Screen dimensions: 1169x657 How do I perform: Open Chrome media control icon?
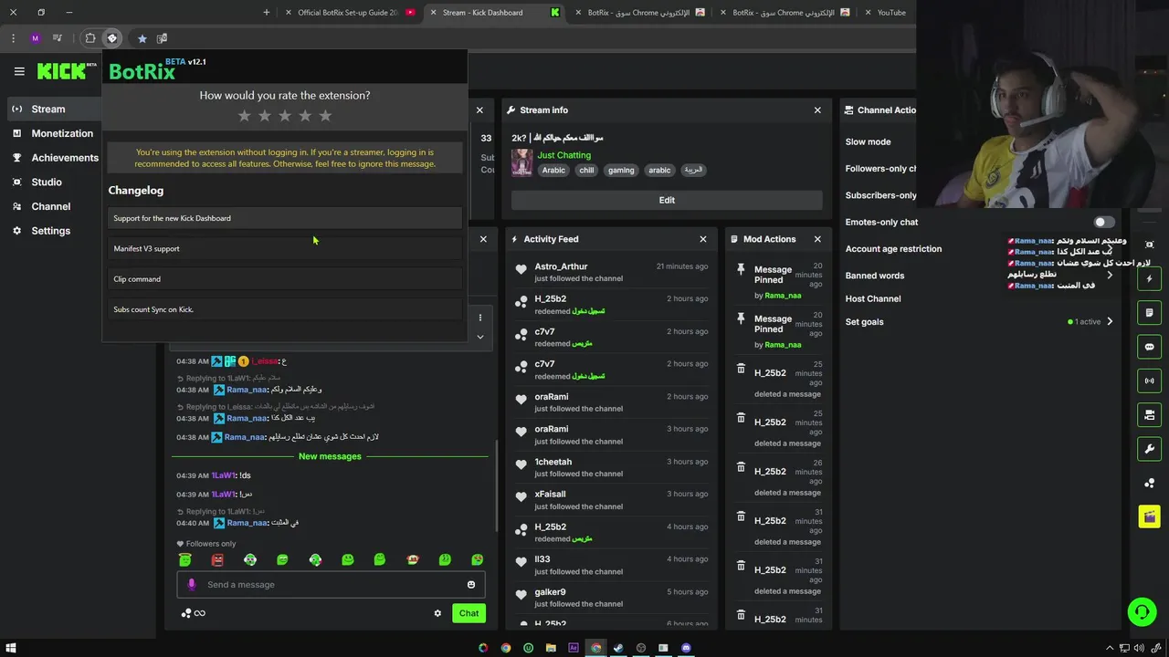[58, 38]
